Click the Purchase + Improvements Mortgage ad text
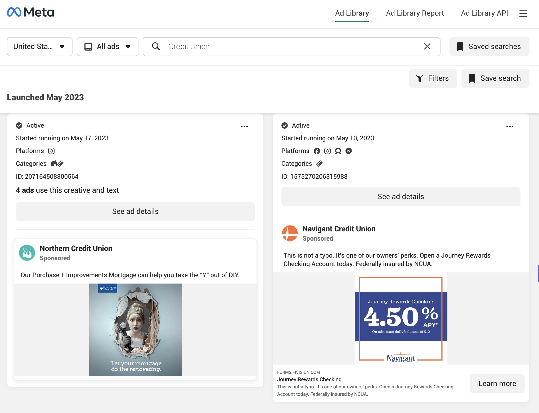 [x=130, y=275]
